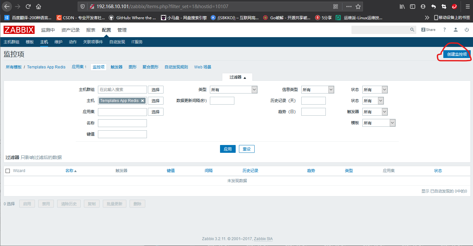
Task: Open the 信息类型 dropdown
Action: pos(318,90)
